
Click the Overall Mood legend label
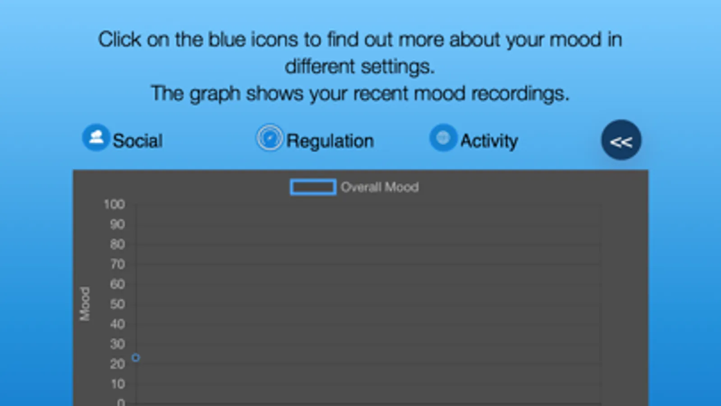(379, 187)
